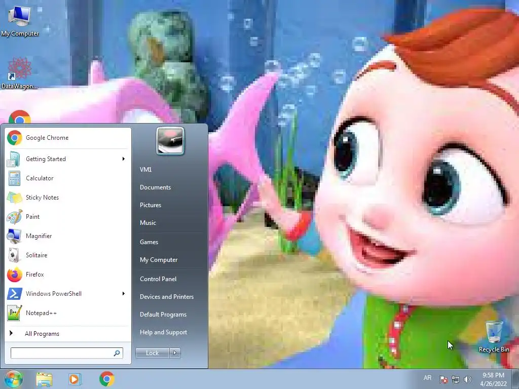Open Windows Media Player taskbar icon
This screenshot has width=519, height=389.
[x=75, y=379]
